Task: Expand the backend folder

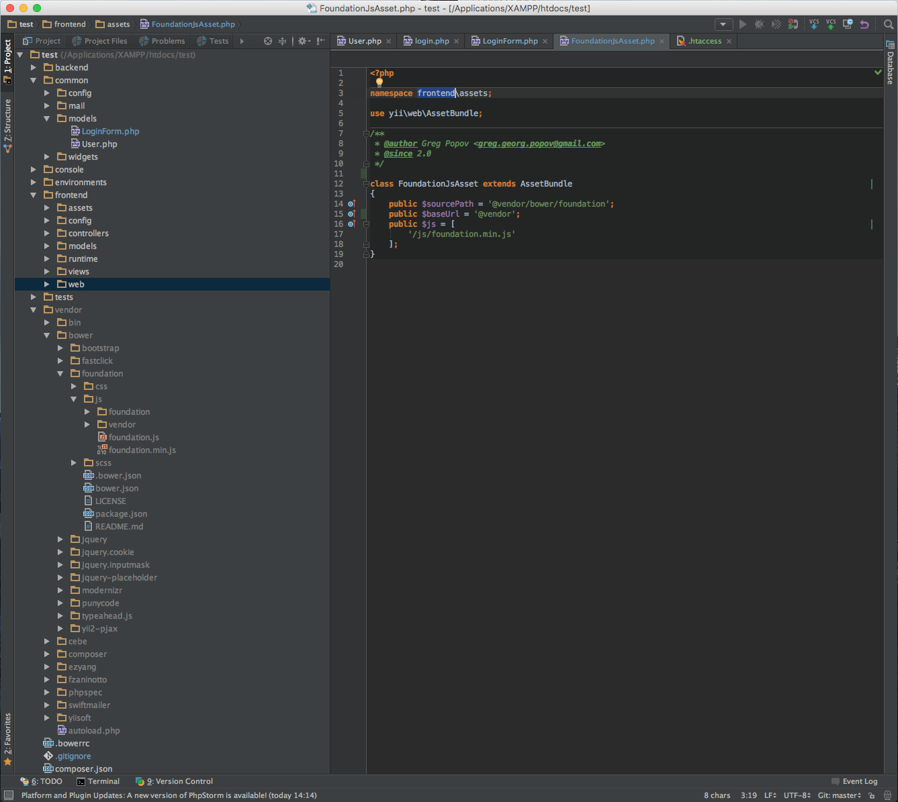Action: [x=33, y=68]
